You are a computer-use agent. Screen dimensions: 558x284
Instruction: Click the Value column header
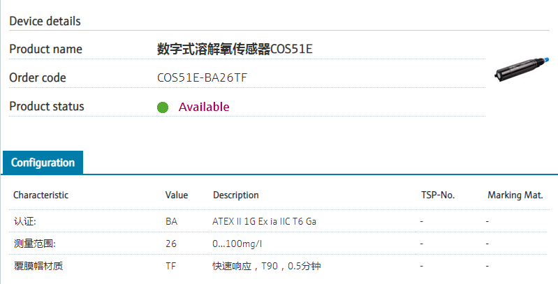177,195
